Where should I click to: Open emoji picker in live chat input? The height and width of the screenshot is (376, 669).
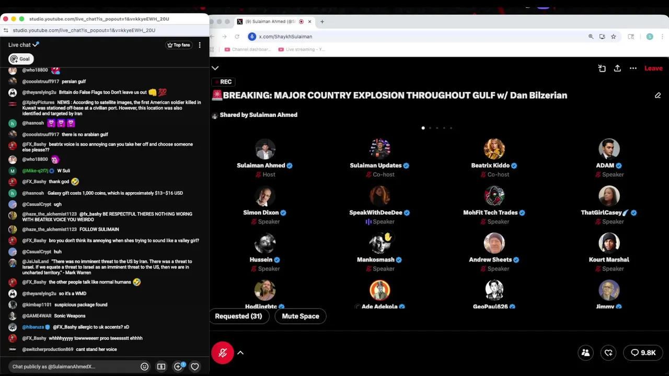click(x=144, y=367)
